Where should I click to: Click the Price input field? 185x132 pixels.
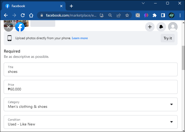coord(90,87)
